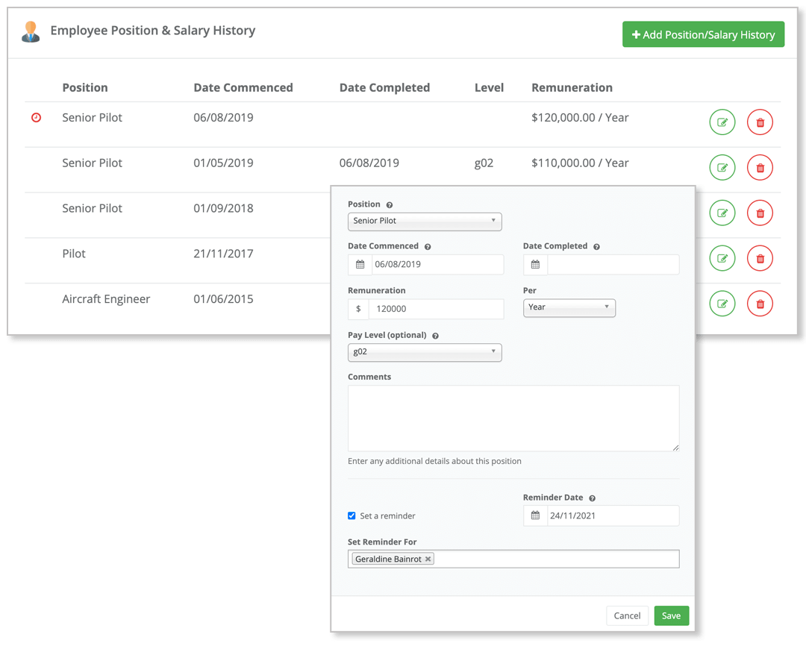806x646 pixels.
Task: Click the Cancel button
Action: click(627, 615)
